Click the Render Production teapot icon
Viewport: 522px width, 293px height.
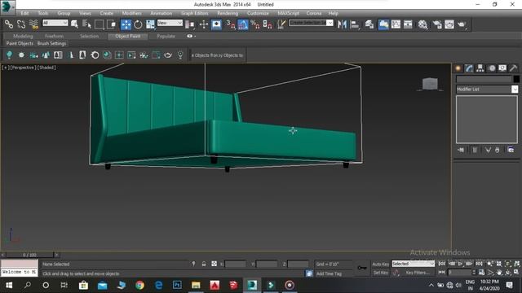[462, 24]
